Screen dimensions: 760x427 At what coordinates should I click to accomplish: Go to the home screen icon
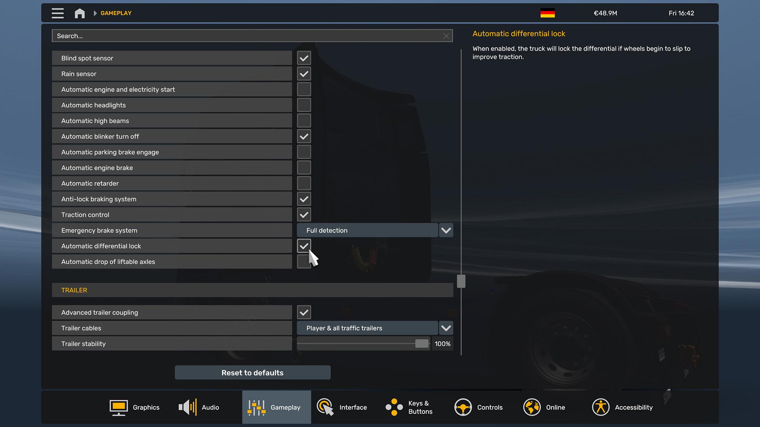(x=80, y=13)
